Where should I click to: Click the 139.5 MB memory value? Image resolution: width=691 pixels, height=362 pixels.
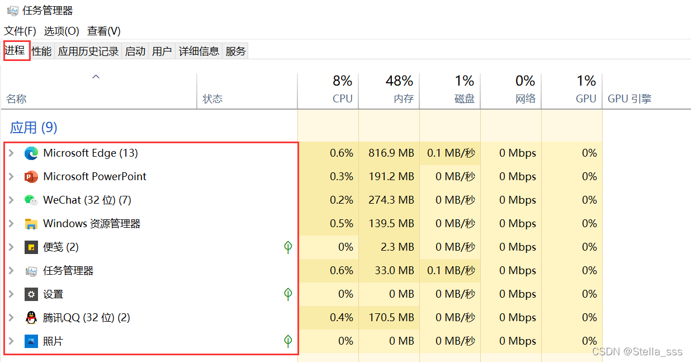pyautogui.click(x=391, y=224)
